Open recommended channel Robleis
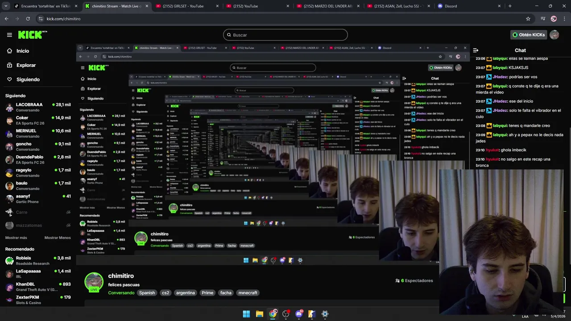Viewport: 571px width, 321px height. pos(38,260)
